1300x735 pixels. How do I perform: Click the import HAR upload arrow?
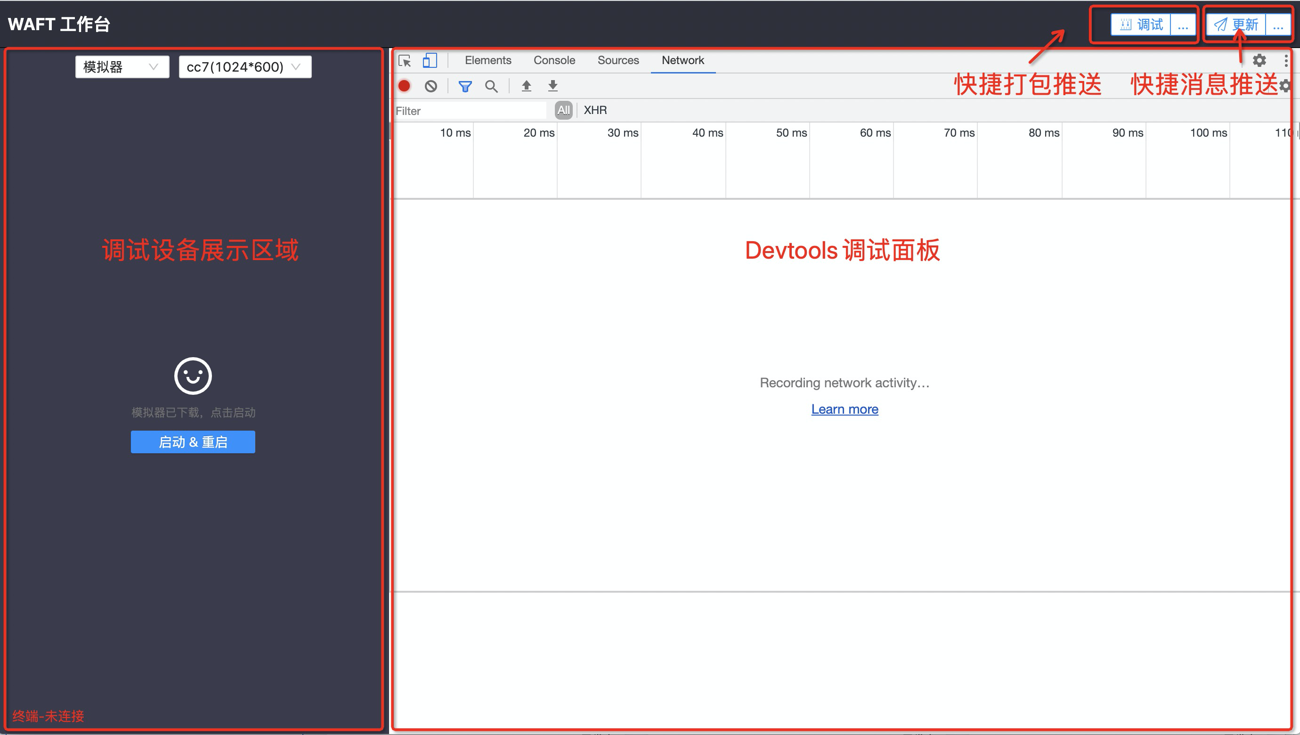pos(527,86)
